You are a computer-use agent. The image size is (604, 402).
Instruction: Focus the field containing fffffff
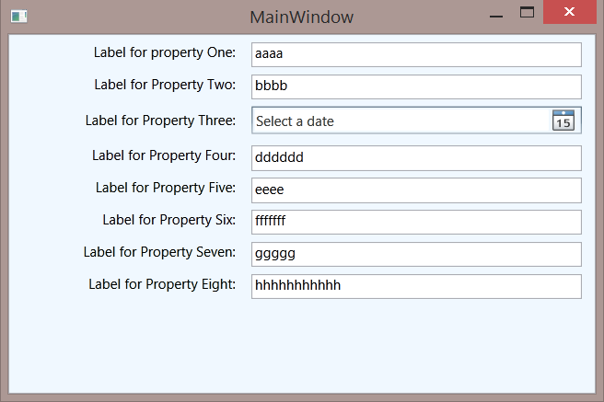click(x=416, y=222)
